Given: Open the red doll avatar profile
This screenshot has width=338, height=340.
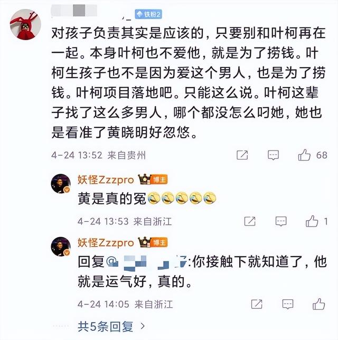Looking at the screenshot, I should tap(25, 24).
